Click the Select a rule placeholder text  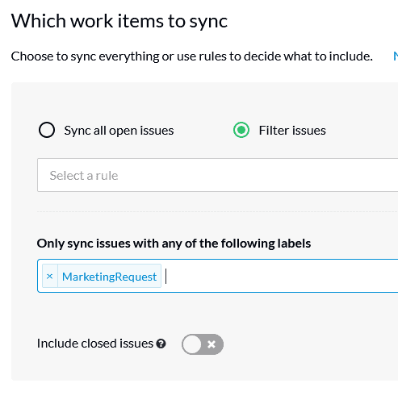[84, 176]
